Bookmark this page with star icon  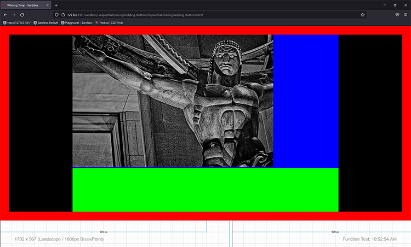coord(363,15)
